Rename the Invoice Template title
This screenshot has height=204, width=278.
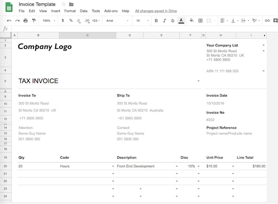tap(37, 4)
